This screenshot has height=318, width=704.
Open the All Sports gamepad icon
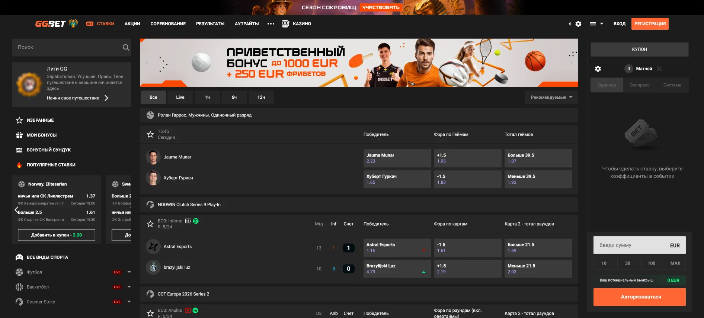(19, 257)
